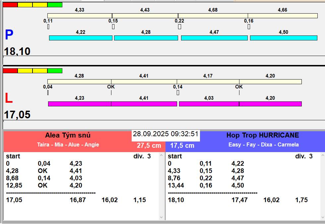Viewport: 325px width, 224px height.
Task: Click the blue P lane letter
Action: (9, 35)
